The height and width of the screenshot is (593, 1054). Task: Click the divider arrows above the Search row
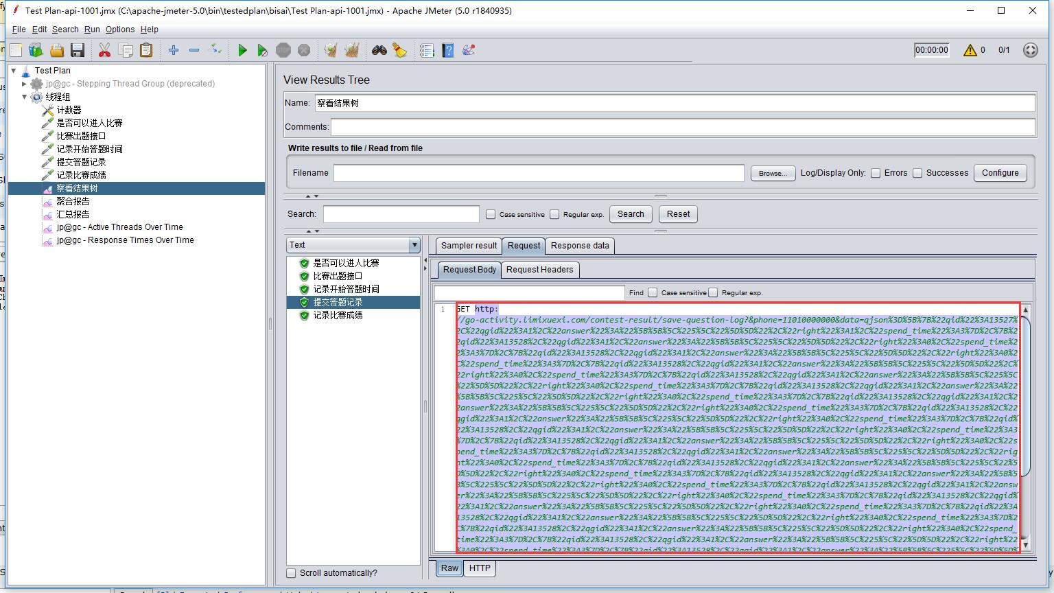tap(312, 196)
